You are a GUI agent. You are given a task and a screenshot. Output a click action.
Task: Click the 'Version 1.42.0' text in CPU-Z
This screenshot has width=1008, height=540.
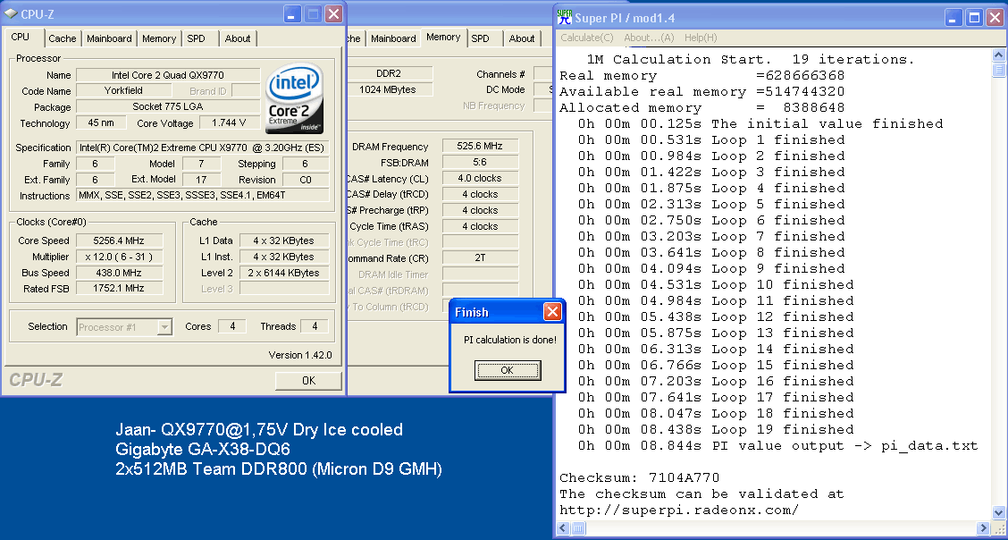pos(300,355)
